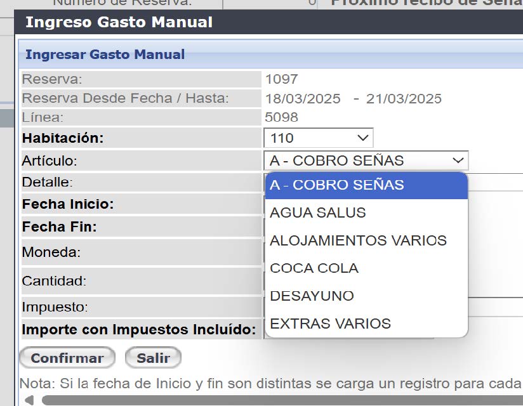Select ALOJAMIENTOS VARIOS article option
523x406 pixels.
pyautogui.click(x=366, y=241)
